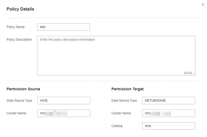Click the Permission Source section heading
Viewport: 207px width, 137px height.
[23, 89]
